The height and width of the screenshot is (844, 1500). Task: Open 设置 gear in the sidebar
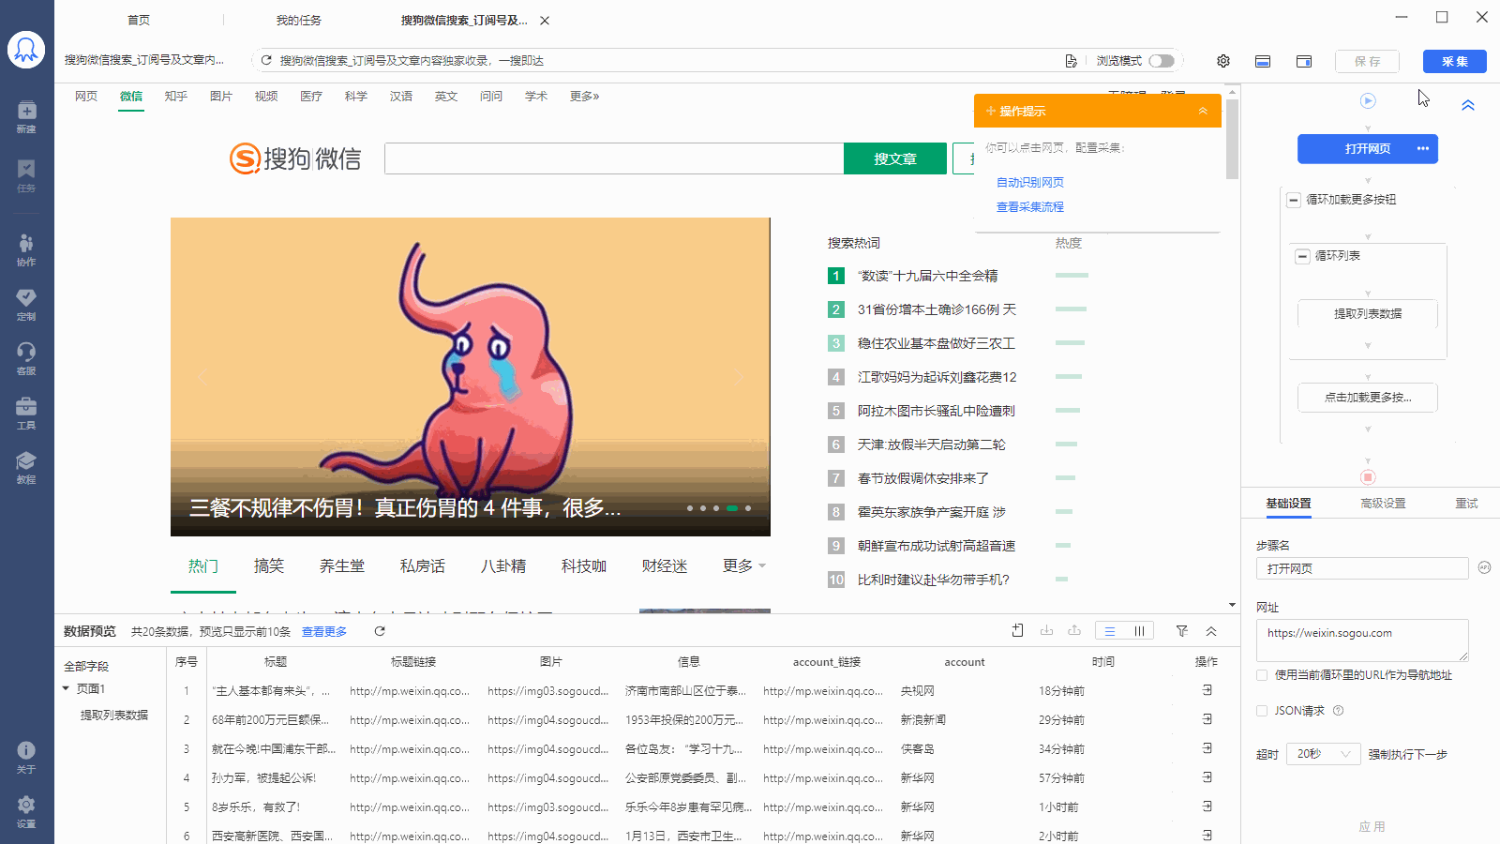click(26, 811)
